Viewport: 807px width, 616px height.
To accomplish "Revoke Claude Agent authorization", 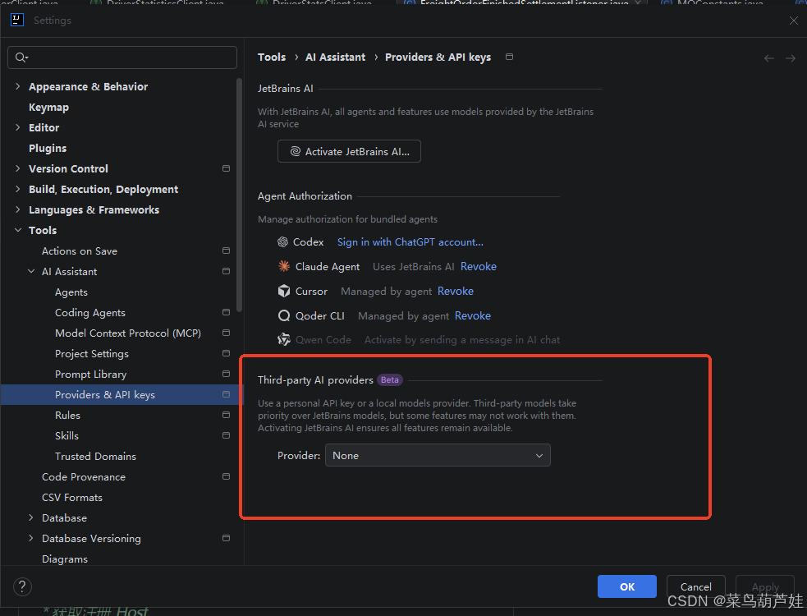I will coord(479,266).
